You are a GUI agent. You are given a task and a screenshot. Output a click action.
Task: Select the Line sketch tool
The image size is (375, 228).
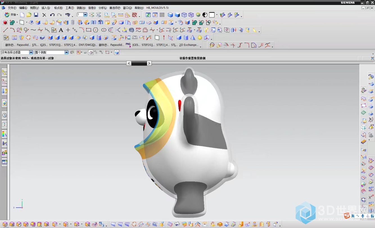coord(5,30)
